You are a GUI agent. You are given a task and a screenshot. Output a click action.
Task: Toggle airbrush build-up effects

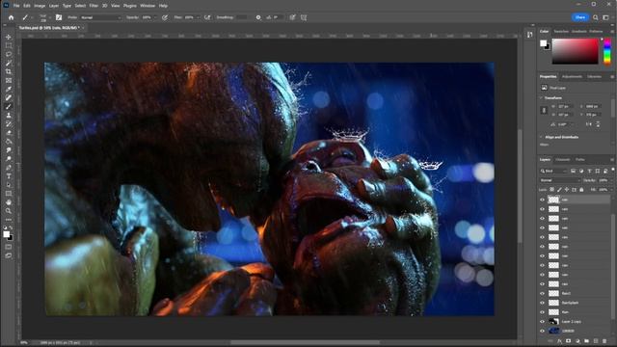coord(207,17)
